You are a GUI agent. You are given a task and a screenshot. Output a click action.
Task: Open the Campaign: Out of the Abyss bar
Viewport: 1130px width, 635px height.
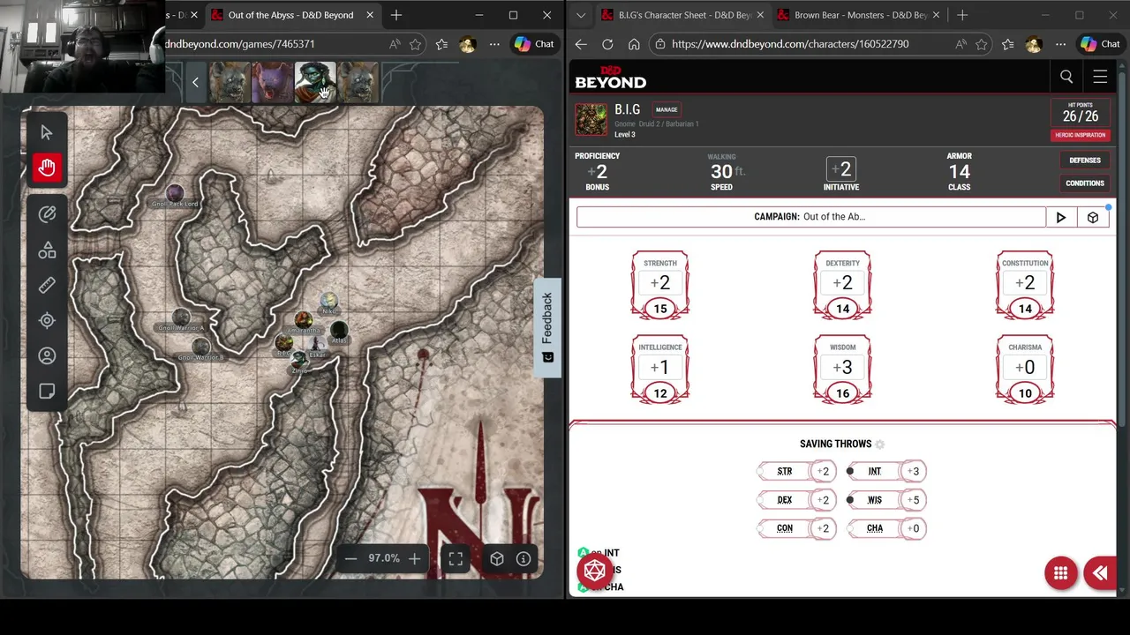[x=810, y=217]
